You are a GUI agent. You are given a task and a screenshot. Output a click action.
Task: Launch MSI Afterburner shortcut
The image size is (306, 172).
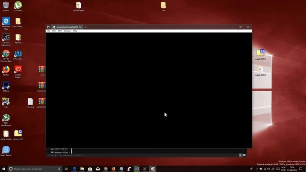tap(6, 120)
